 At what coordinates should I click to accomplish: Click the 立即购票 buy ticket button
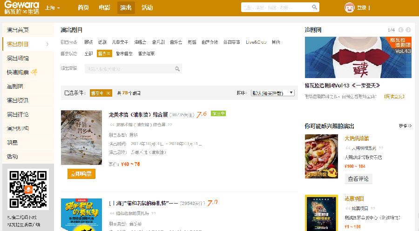tap(81, 174)
